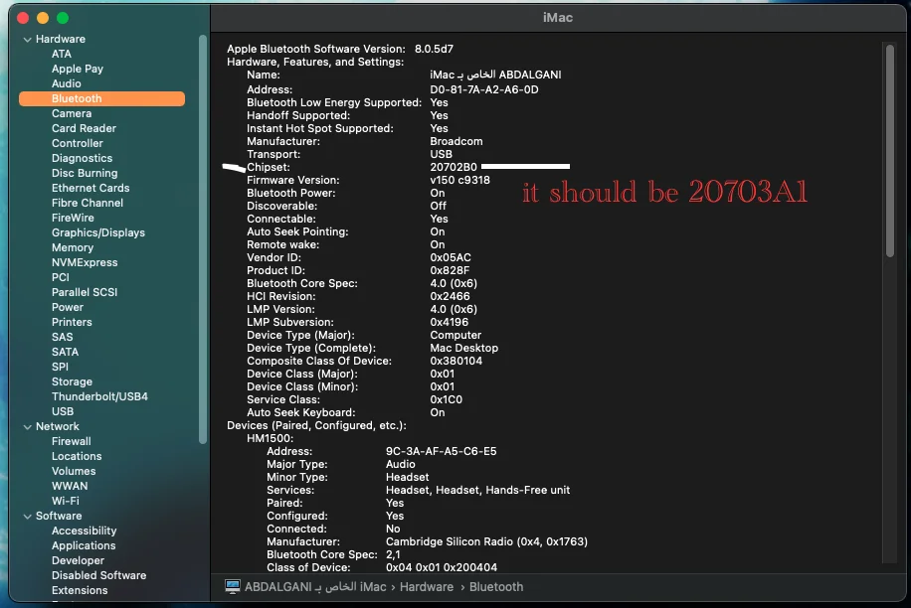Open WWAN network info
Viewport: 911px width, 608px height.
[70, 486]
